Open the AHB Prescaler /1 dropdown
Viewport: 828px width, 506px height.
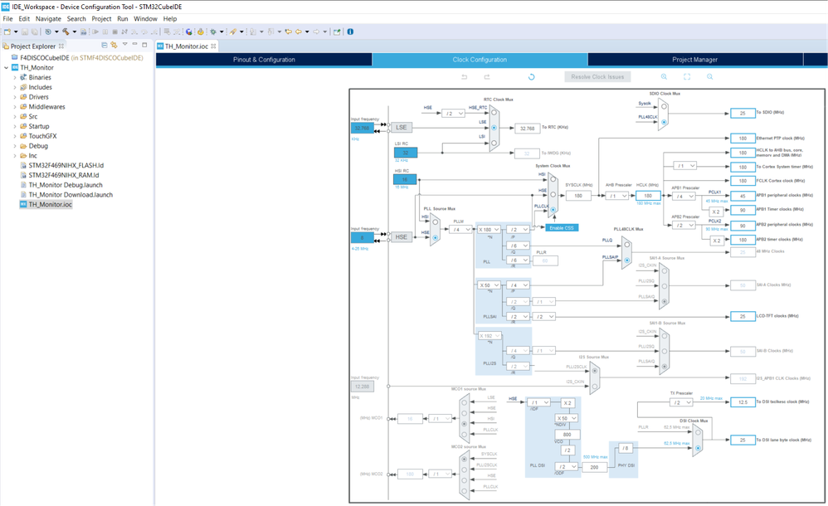616,196
